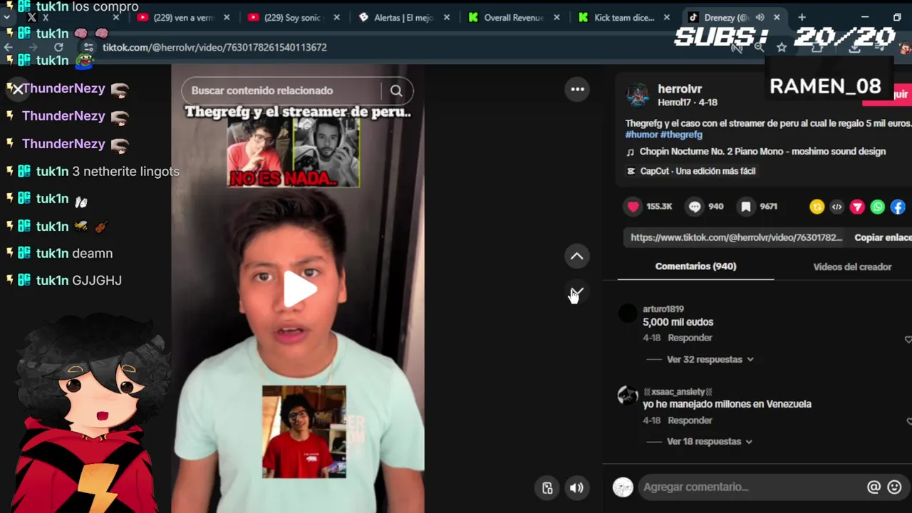Go to next video with down arrow
The width and height of the screenshot is (912, 513).
click(577, 293)
